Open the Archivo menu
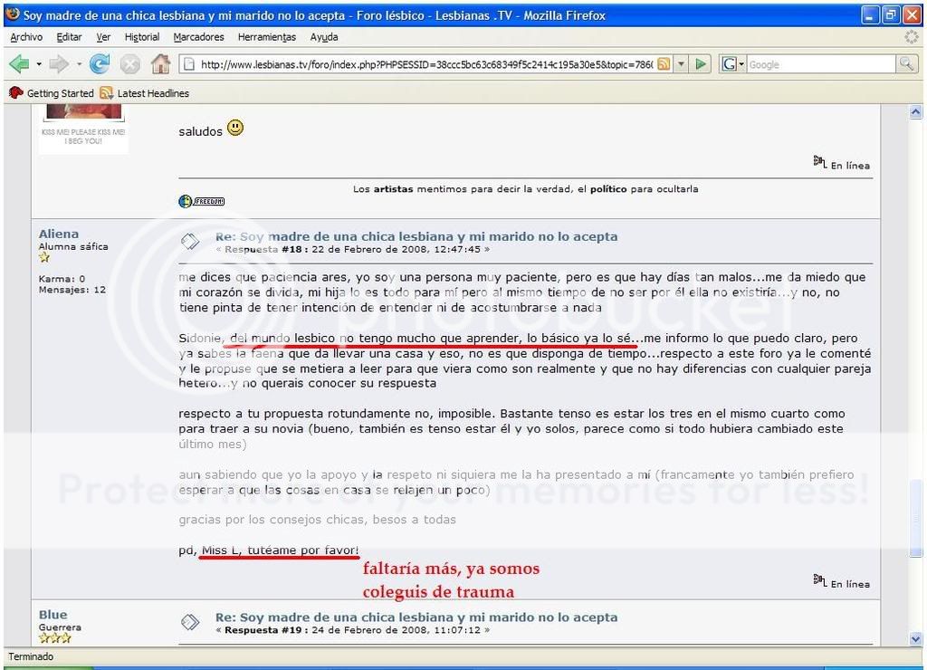The width and height of the screenshot is (927, 670). tap(27, 37)
